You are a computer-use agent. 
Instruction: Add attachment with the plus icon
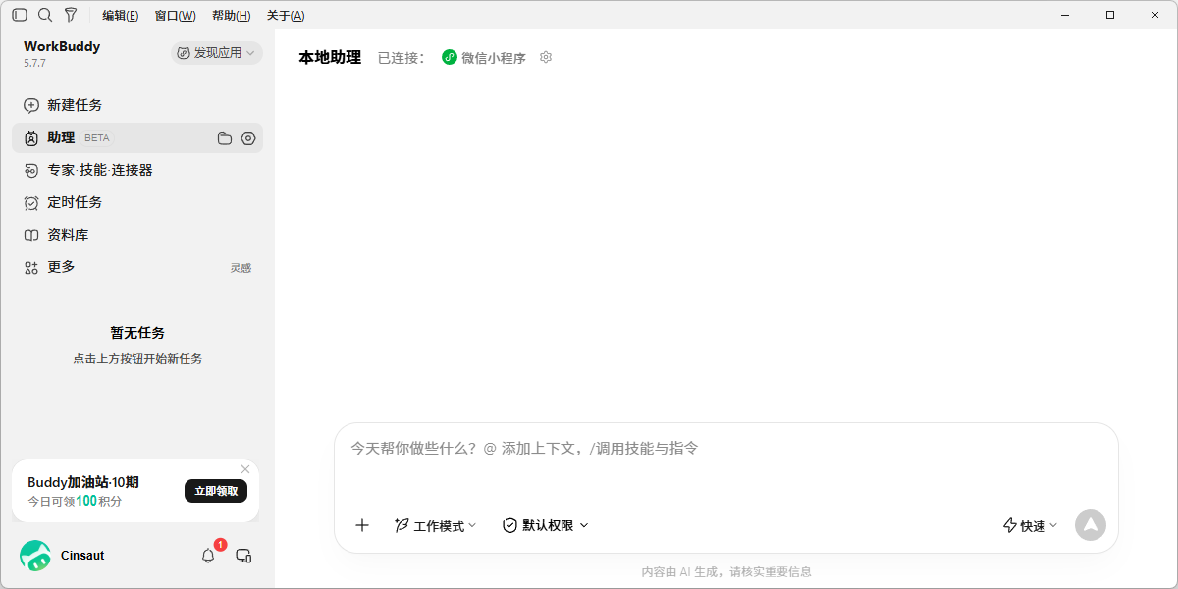coord(362,525)
